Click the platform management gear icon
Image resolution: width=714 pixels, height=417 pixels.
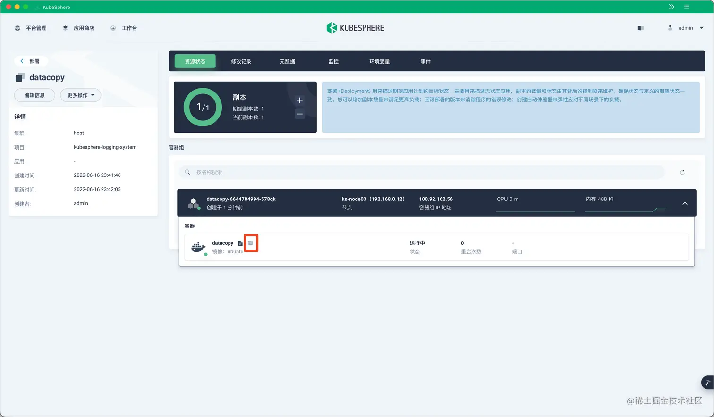17,28
